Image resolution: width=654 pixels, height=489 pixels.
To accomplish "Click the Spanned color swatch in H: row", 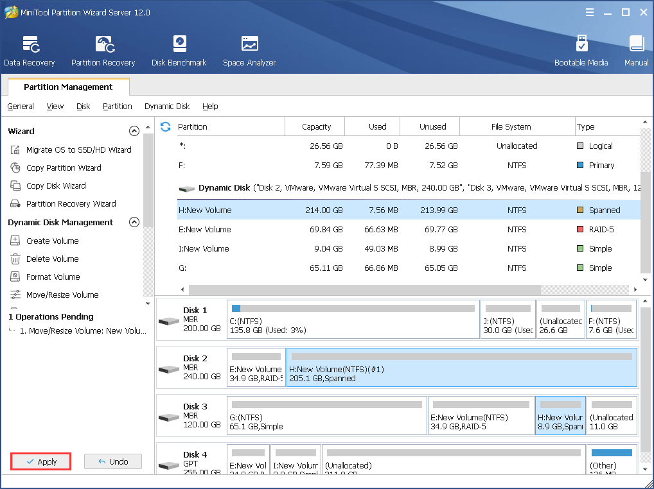I will coord(579,210).
